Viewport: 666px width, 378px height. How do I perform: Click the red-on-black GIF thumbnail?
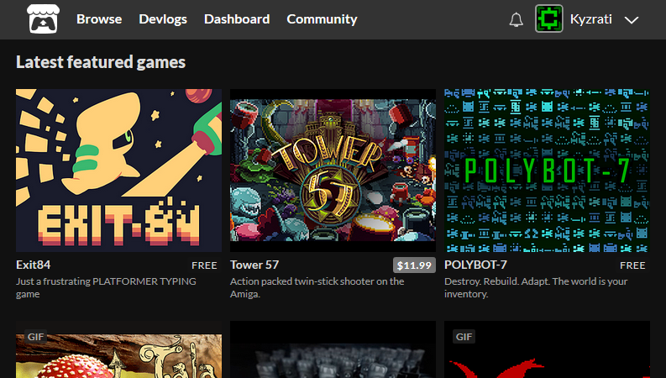click(547, 349)
